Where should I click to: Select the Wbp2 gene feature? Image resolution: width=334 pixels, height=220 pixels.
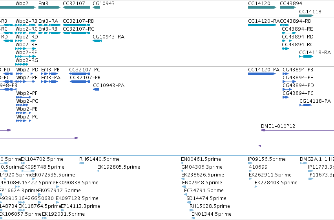[18, 7]
